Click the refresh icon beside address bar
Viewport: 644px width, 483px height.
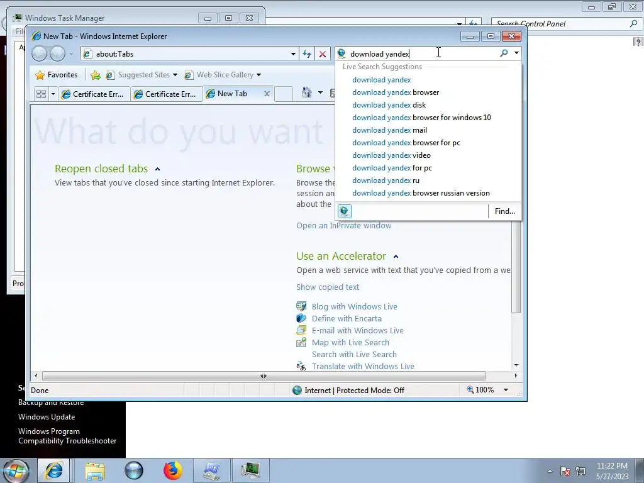coord(307,54)
